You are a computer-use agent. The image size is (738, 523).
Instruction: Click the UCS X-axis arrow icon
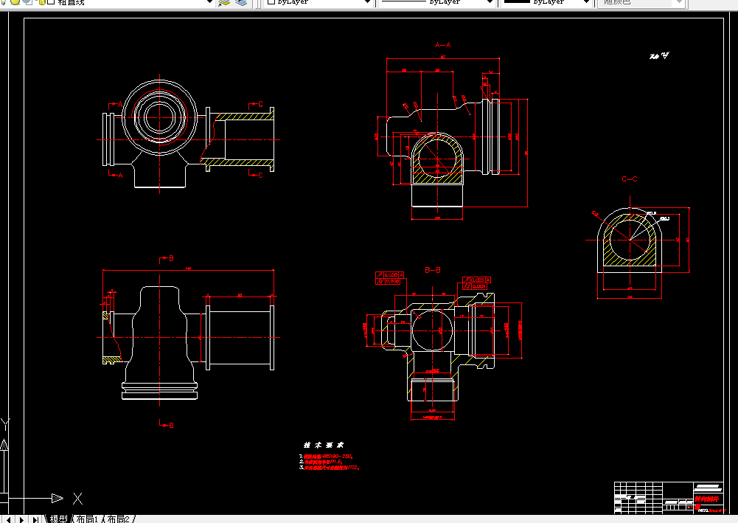coord(58,498)
